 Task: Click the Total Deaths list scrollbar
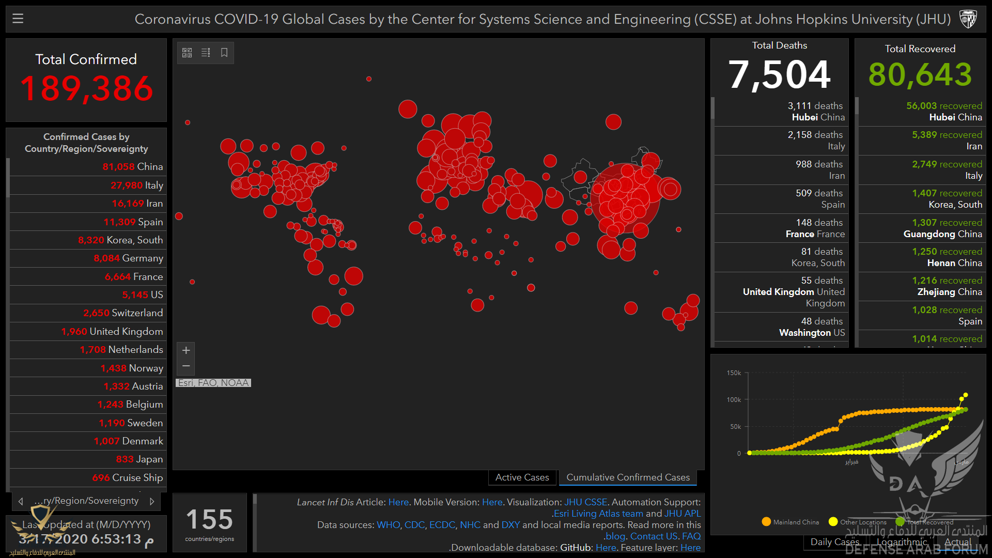(x=712, y=109)
